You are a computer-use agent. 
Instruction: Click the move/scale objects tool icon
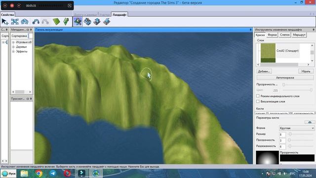coord(15,22)
